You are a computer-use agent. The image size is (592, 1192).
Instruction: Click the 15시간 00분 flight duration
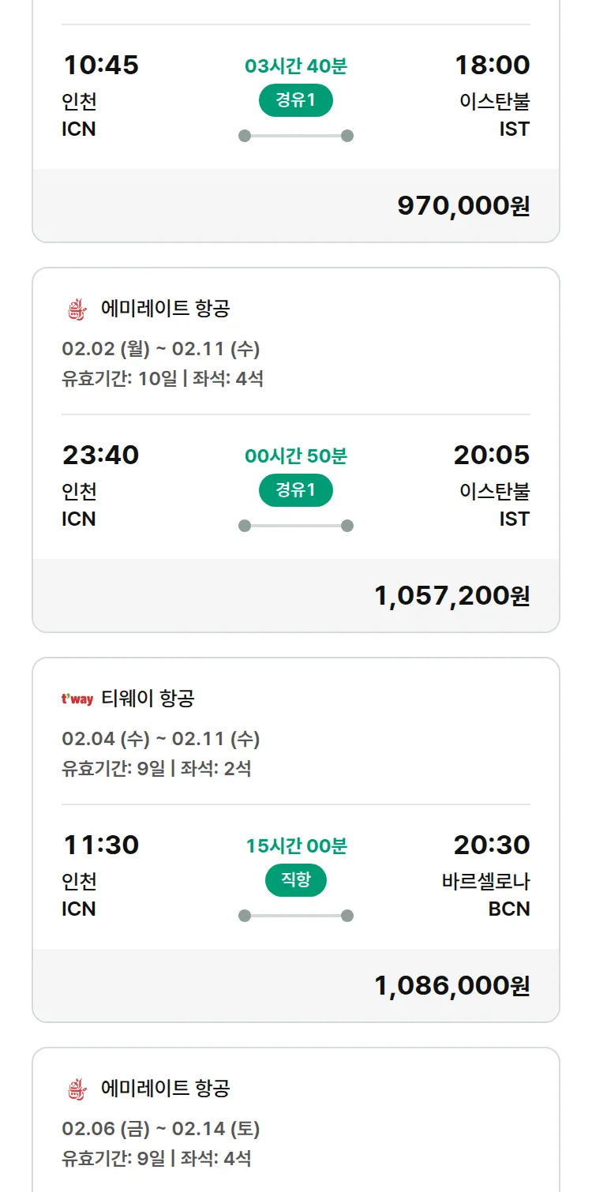296,846
